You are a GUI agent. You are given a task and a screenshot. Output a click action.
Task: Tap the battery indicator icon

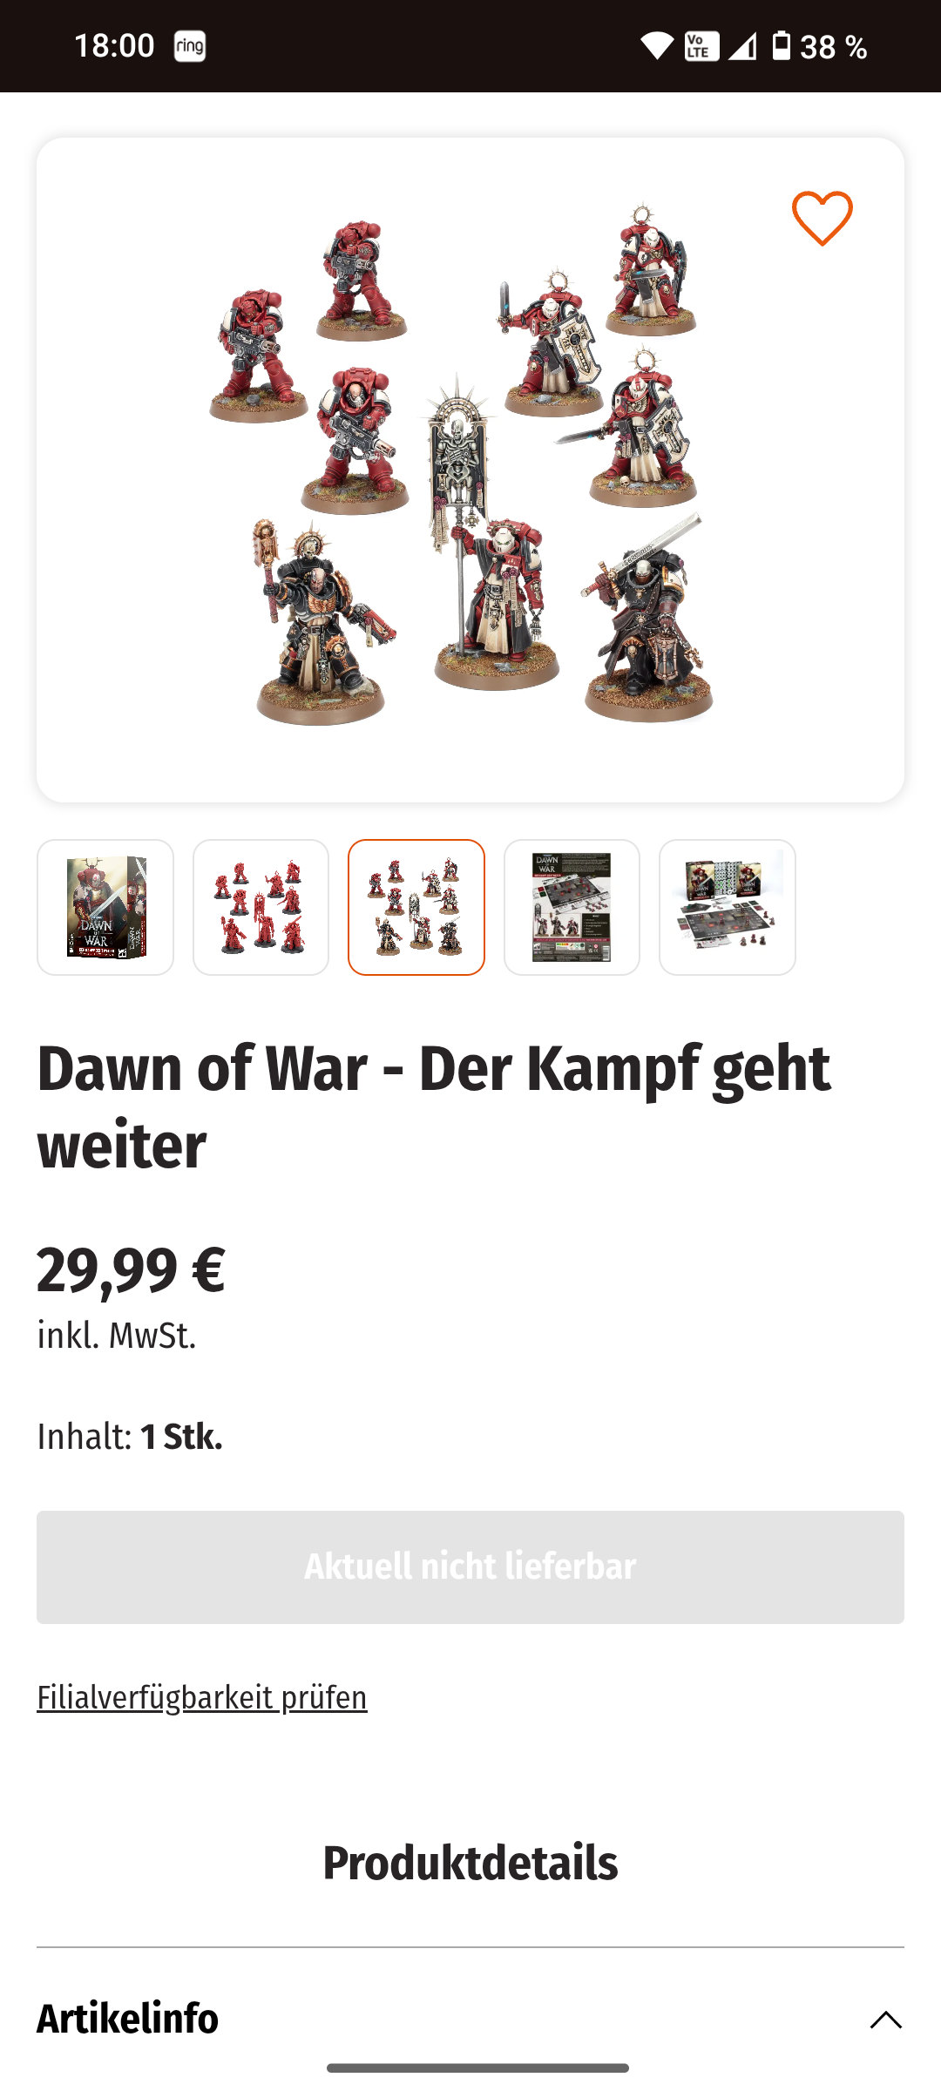(x=782, y=45)
